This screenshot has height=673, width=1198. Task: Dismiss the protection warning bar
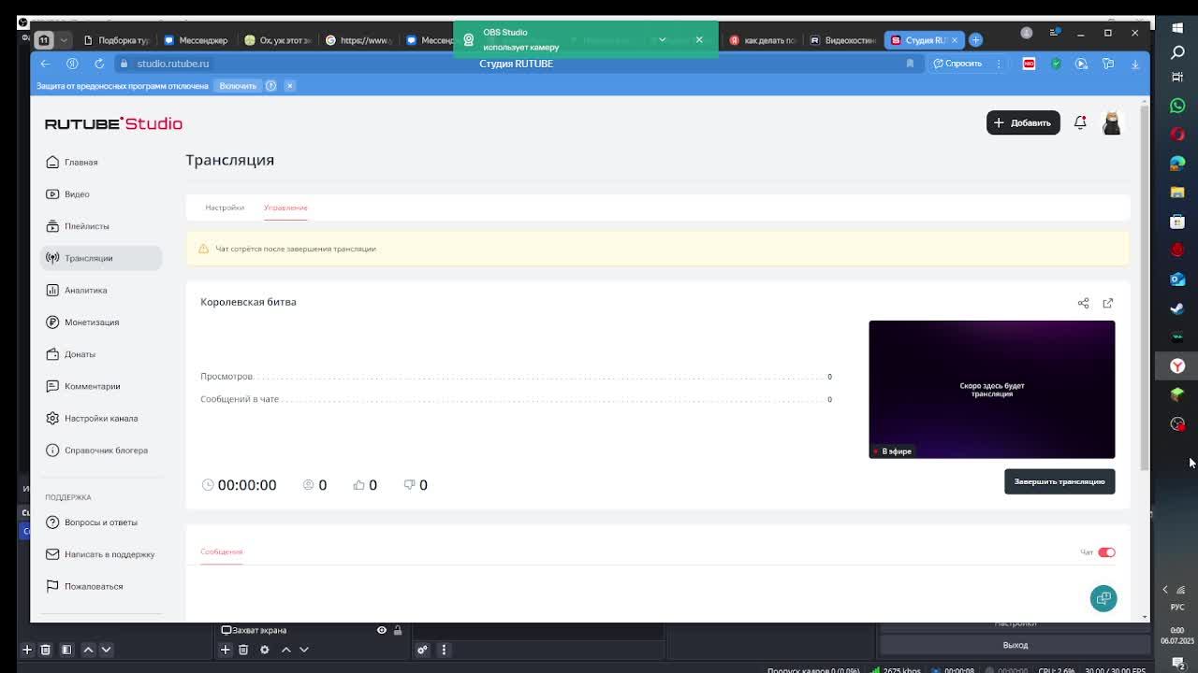click(289, 86)
